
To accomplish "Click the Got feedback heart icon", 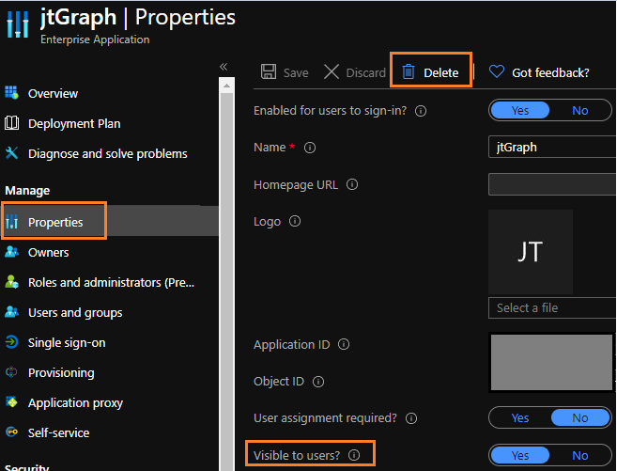I will [497, 71].
